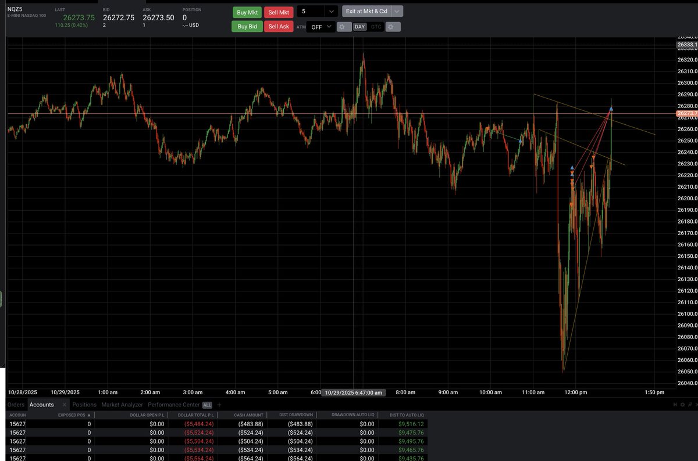Click the 26333.1 price marker on axis
698x461 pixels.
(x=687, y=45)
